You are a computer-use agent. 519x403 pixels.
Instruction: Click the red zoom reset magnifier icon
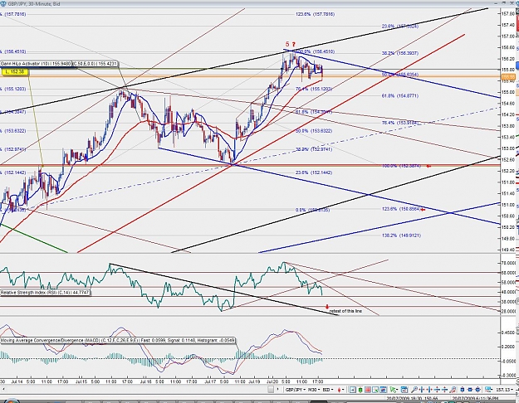click(453, 390)
